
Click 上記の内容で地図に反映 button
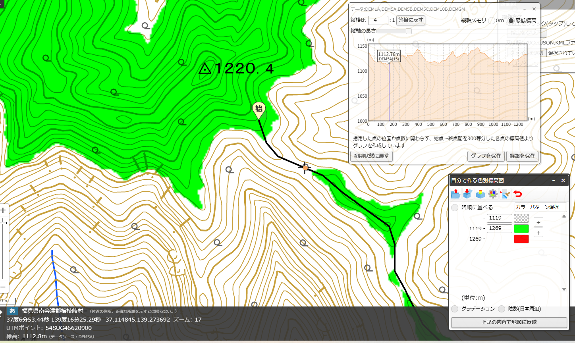click(x=509, y=322)
